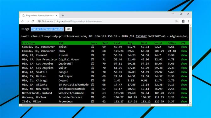Click the ISP column header
Viewport: 211px width, 118px height.
61,43
